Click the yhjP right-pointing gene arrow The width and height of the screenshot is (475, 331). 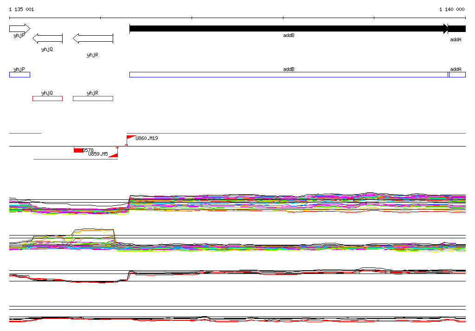[x=19, y=29]
